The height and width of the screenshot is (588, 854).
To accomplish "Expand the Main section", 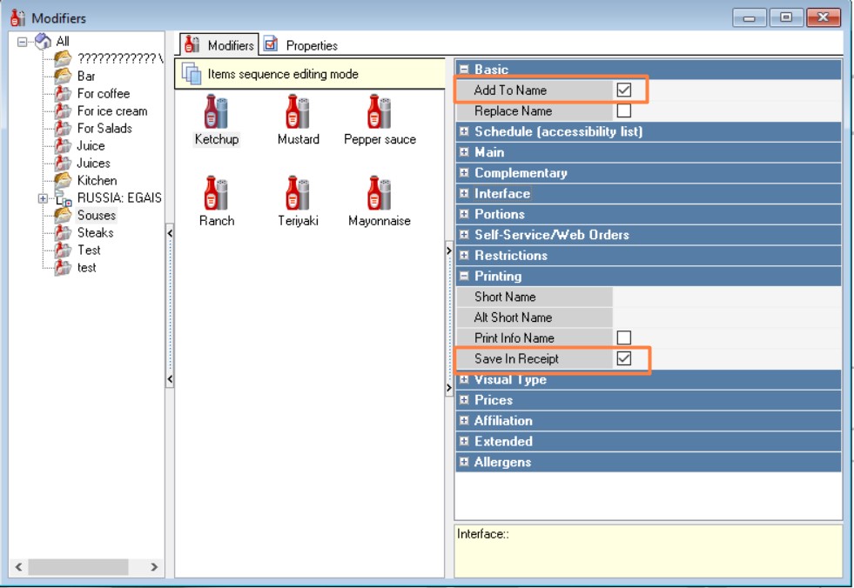I will pos(464,152).
